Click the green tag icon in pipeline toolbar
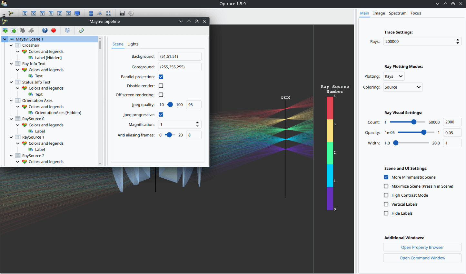This screenshot has width=466, height=274. pos(81,30)
